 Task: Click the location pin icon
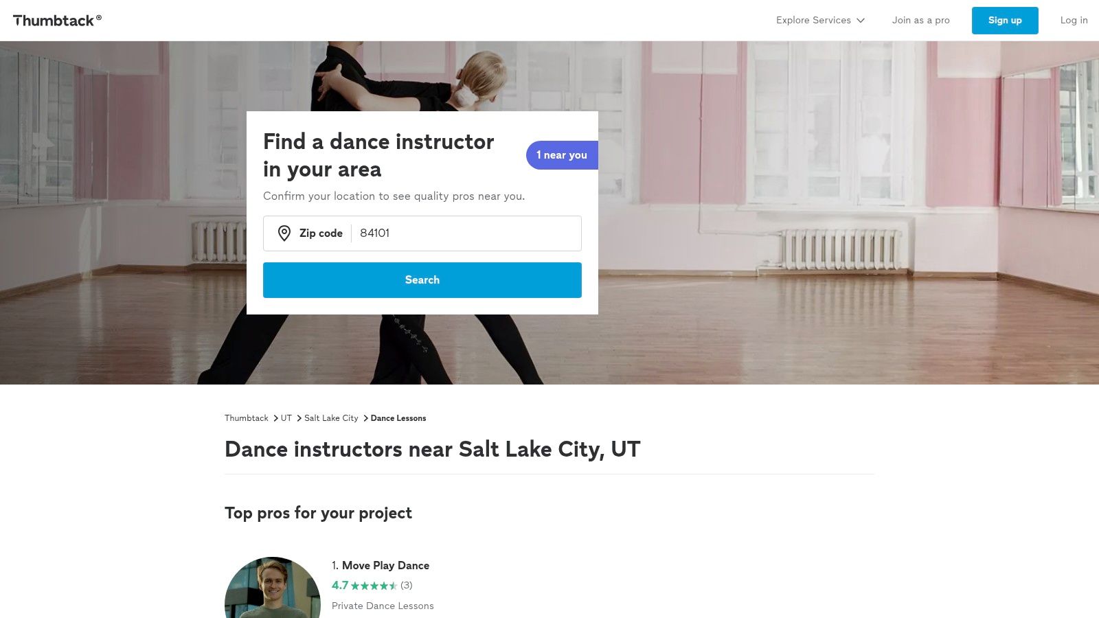[x=284, y=233]
